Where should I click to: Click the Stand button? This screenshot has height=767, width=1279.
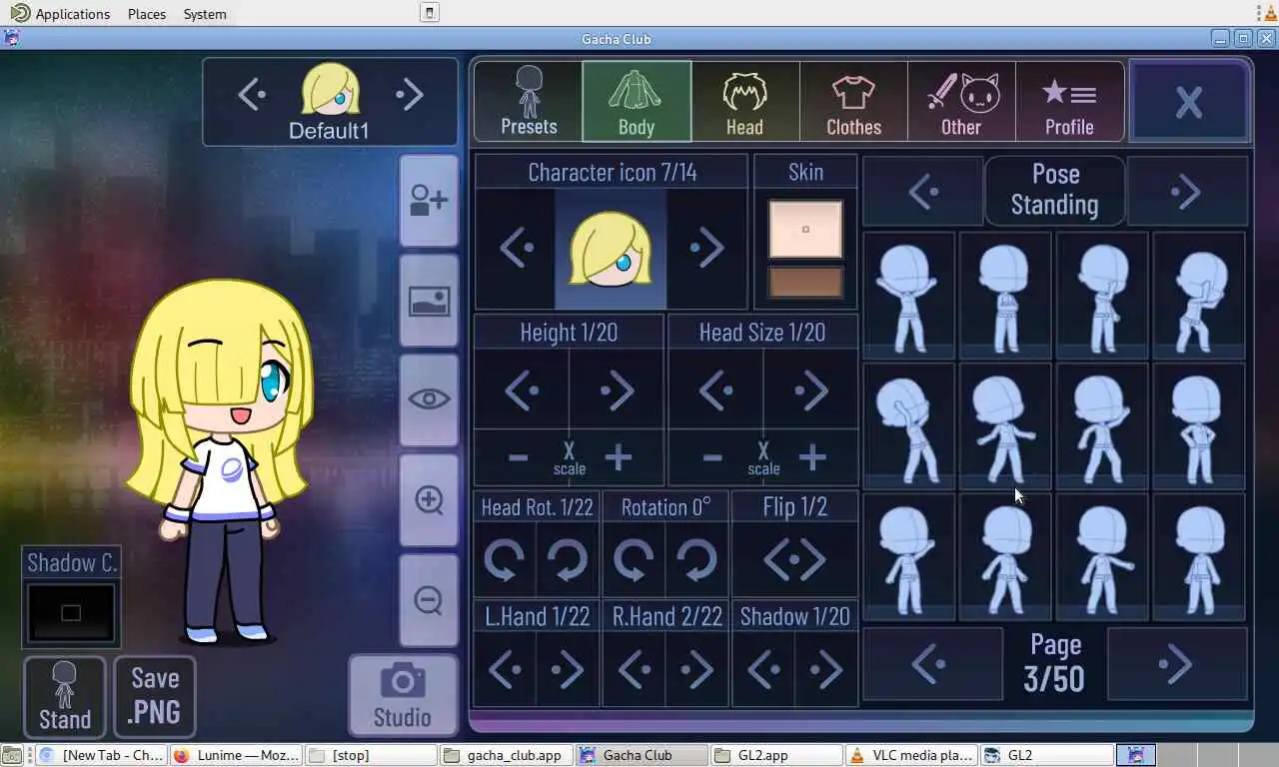click(65, 696)
